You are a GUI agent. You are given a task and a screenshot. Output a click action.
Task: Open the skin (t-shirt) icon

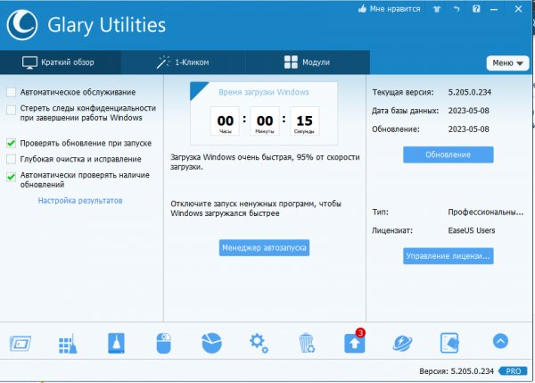pos(437,9)
